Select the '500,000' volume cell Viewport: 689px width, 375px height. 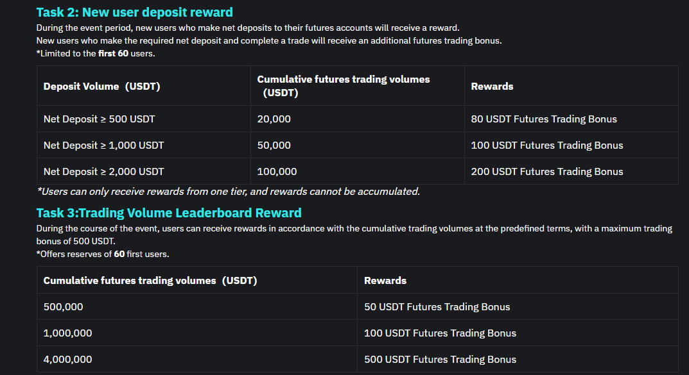point(197,306)
